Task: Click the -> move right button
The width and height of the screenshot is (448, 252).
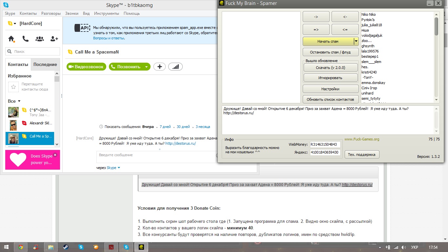Action: [316, 17]
